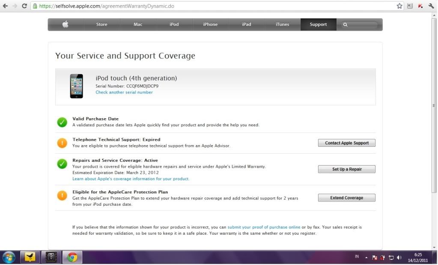
Task: Click the scrollbar down arrow
Action: [x=434, y=248]
